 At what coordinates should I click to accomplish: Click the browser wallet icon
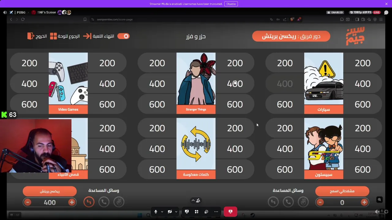click(x=363, y=19)
